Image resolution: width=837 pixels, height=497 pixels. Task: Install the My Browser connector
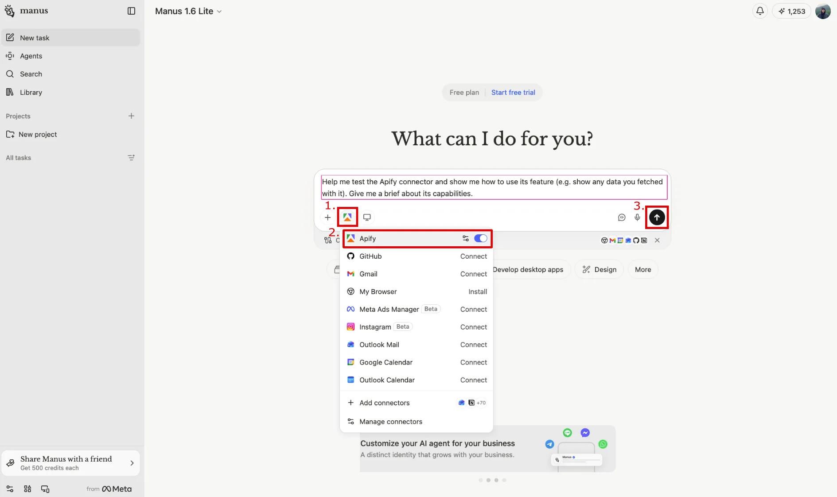[478, 291]
